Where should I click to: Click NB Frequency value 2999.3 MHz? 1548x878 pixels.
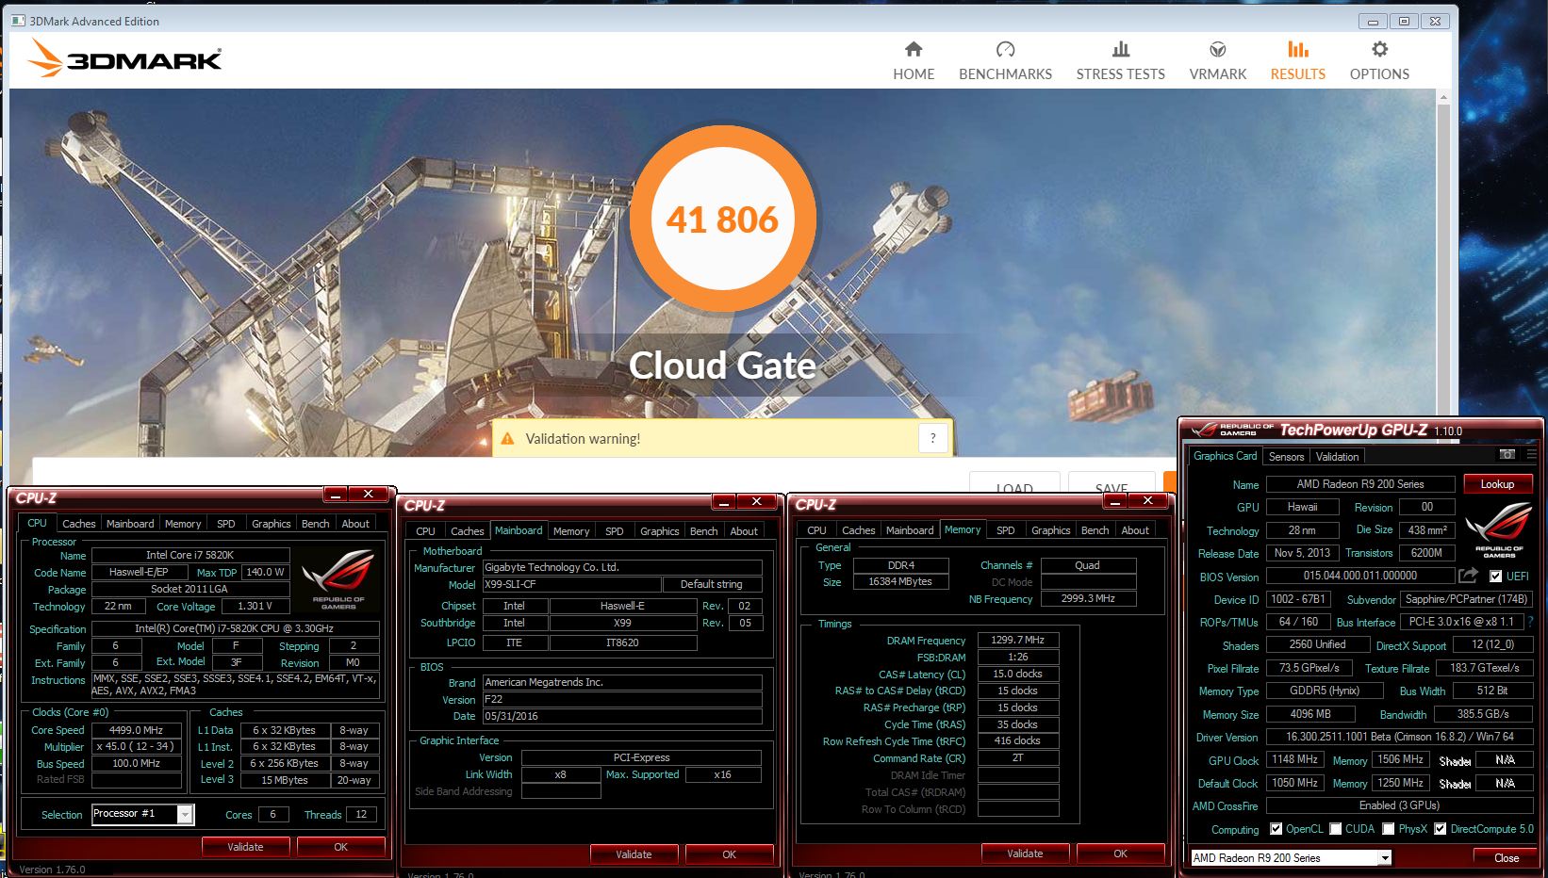pos(1088,598)
